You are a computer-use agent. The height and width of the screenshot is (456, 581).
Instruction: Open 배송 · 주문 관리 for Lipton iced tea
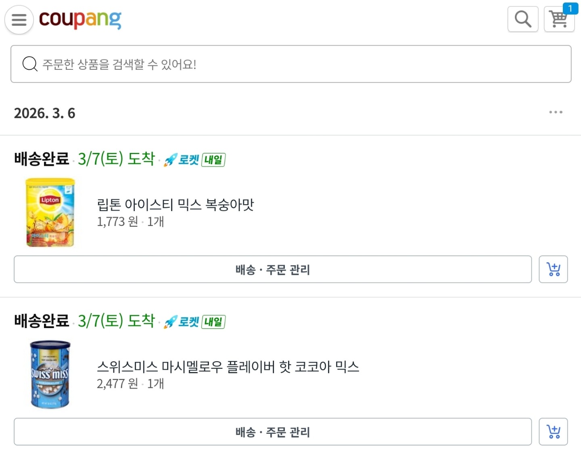(273, 269)
